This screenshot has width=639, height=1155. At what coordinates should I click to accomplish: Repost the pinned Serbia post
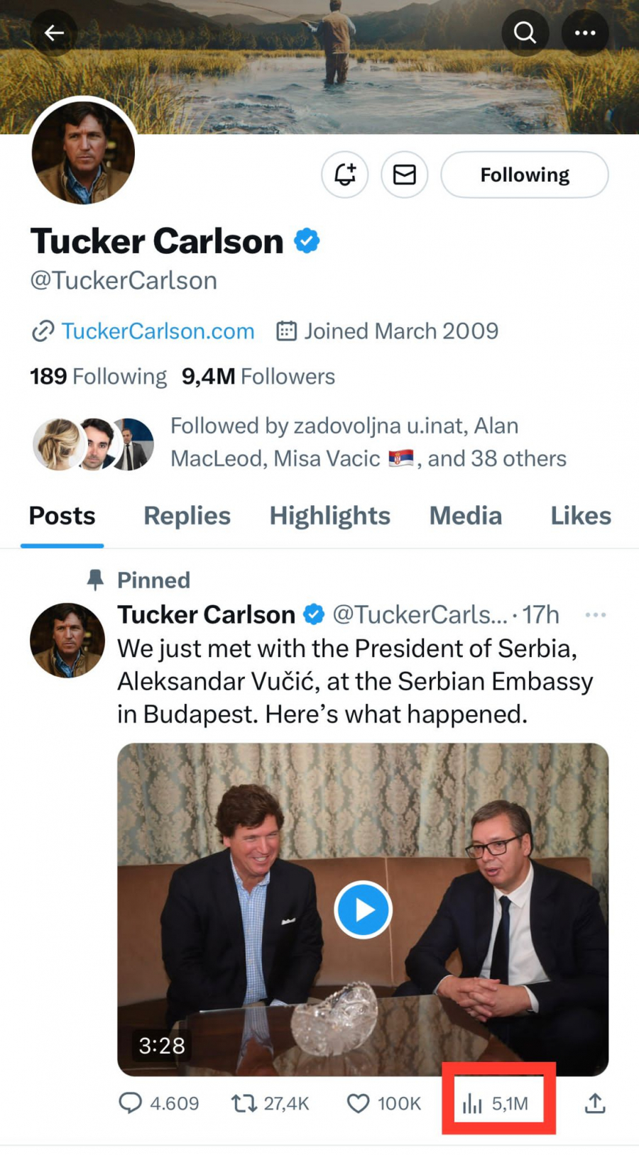click(x=244, y=1103)
